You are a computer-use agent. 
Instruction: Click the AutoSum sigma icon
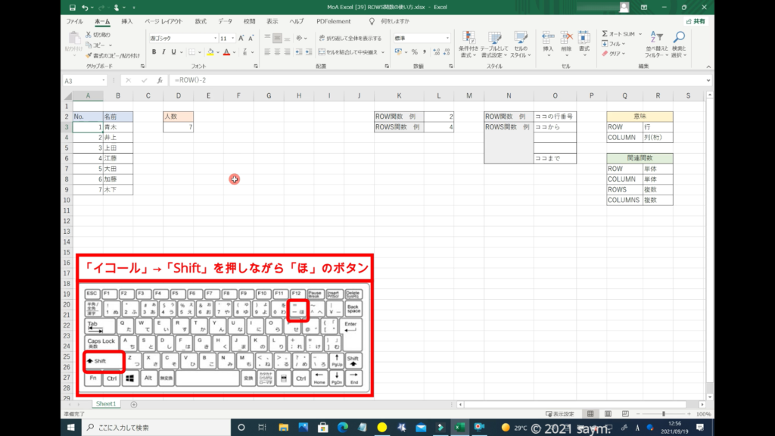coord(605,34)
